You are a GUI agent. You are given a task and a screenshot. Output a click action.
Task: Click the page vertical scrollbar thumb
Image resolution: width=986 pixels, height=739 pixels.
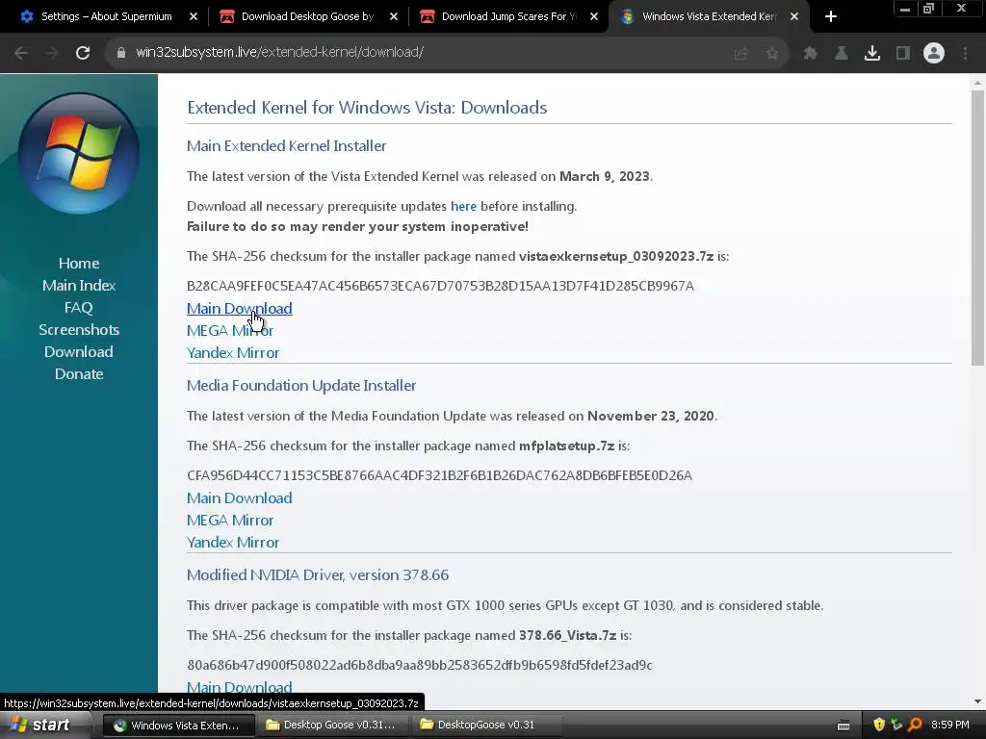pyautogui.click(x=977, y=227)
